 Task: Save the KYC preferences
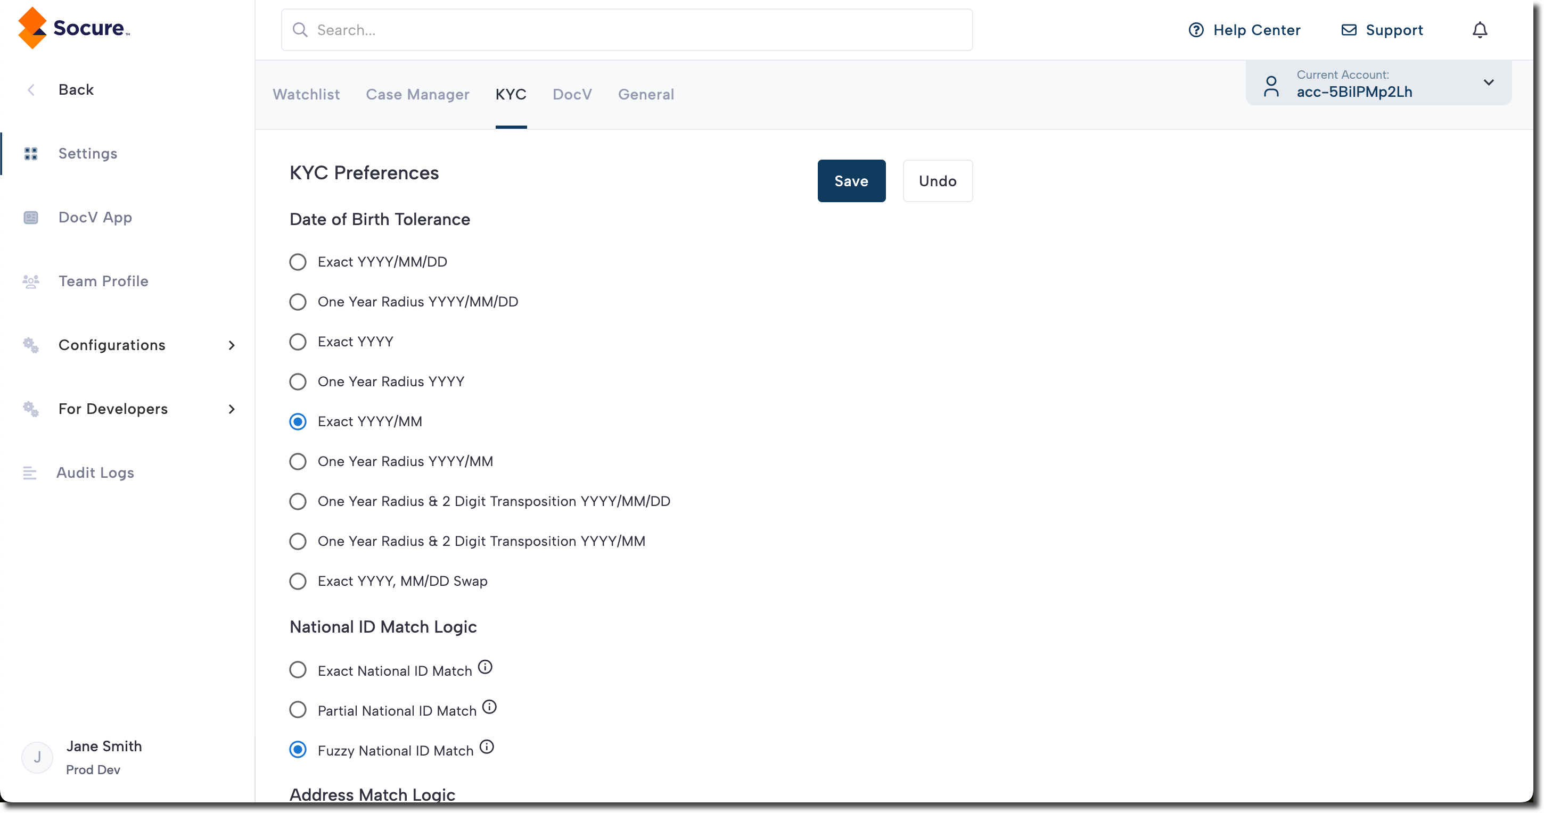pos(850,181)
